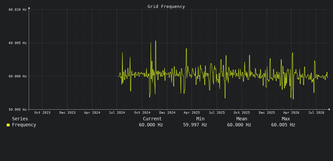The height and width of the screenshot is (161, 333).
Task: Click the Dec 2024 x-axis label
Action: coord(167,112)
